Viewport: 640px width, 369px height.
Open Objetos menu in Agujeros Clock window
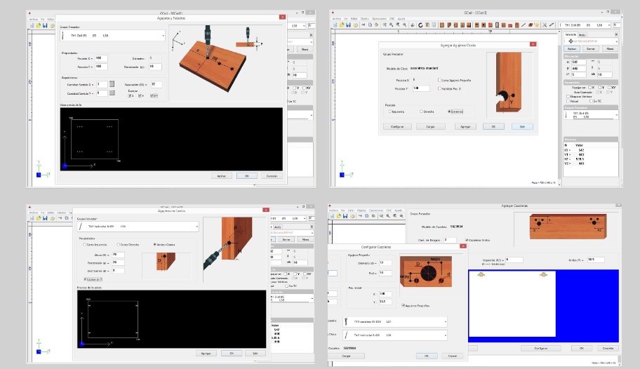(364, 19)
